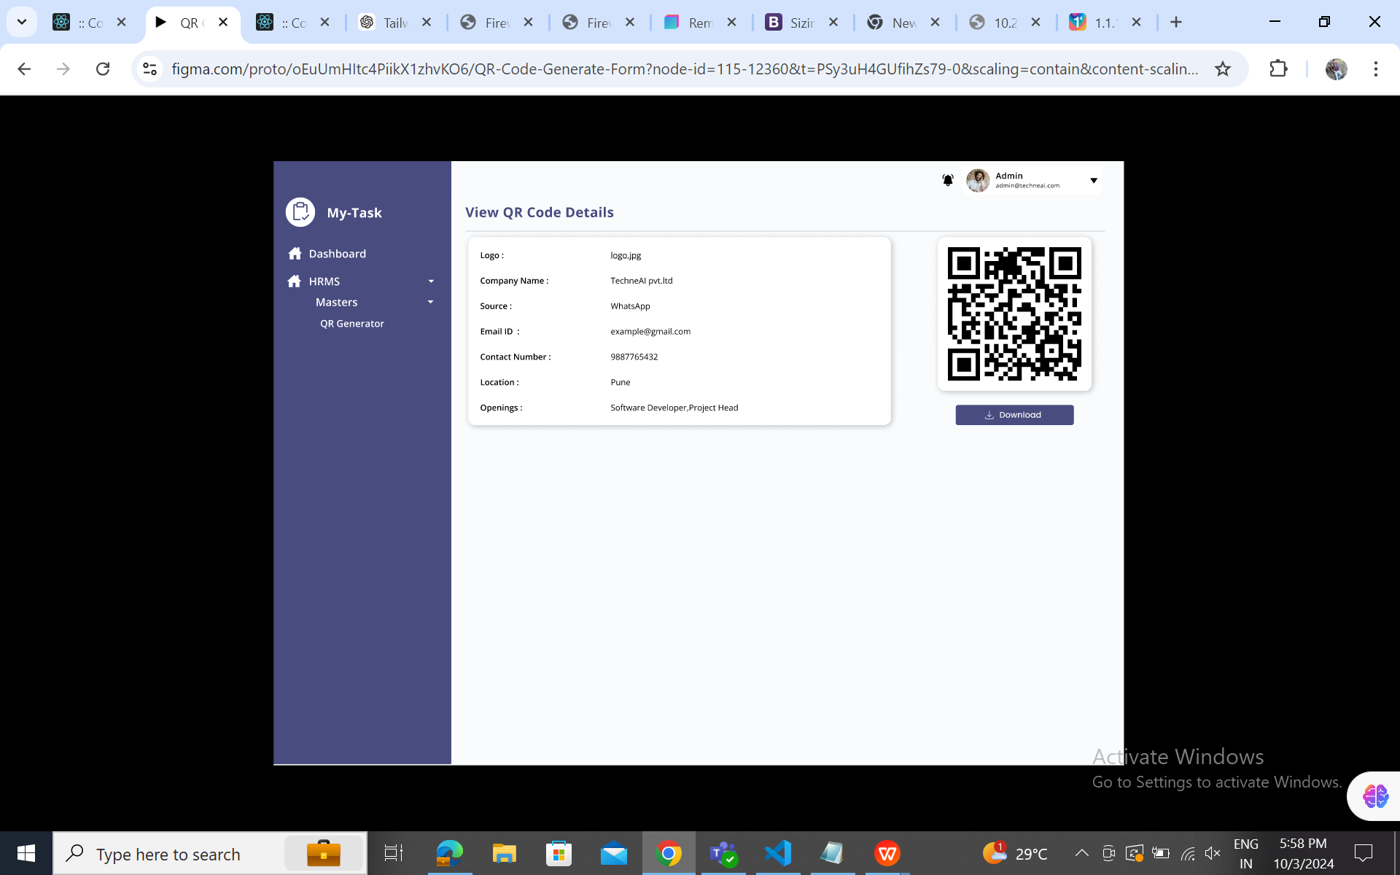Open the notification bell icon
This screenshot has height=875, width=1400.
(947, 180)
